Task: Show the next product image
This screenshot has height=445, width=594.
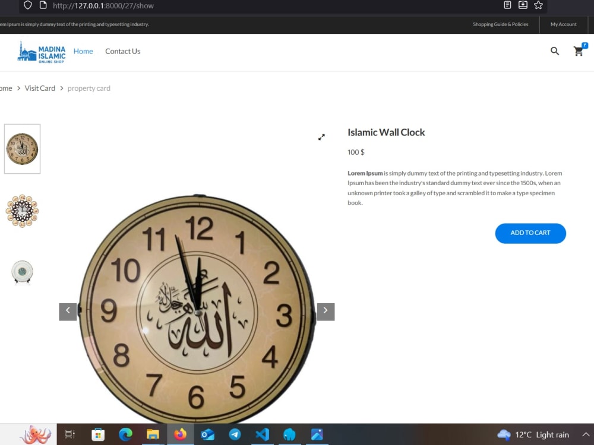Action: pyautogui.click(x=326, y=311)
